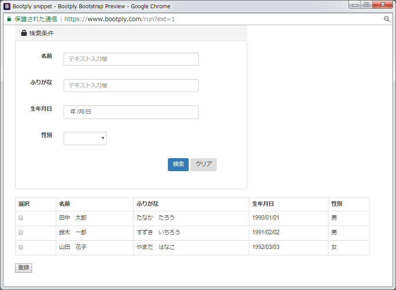Click the 登録 button below the table
The width and height of the screenshot is (396, 290).
23,268
